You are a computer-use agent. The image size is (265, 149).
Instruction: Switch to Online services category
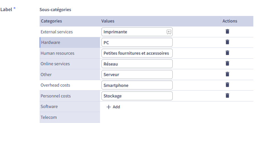(x=55, y=64)
